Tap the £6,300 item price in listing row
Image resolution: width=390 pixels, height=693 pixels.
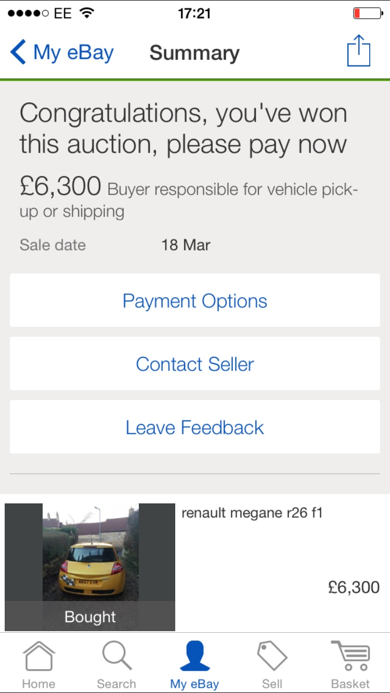[x=354, y=588]
